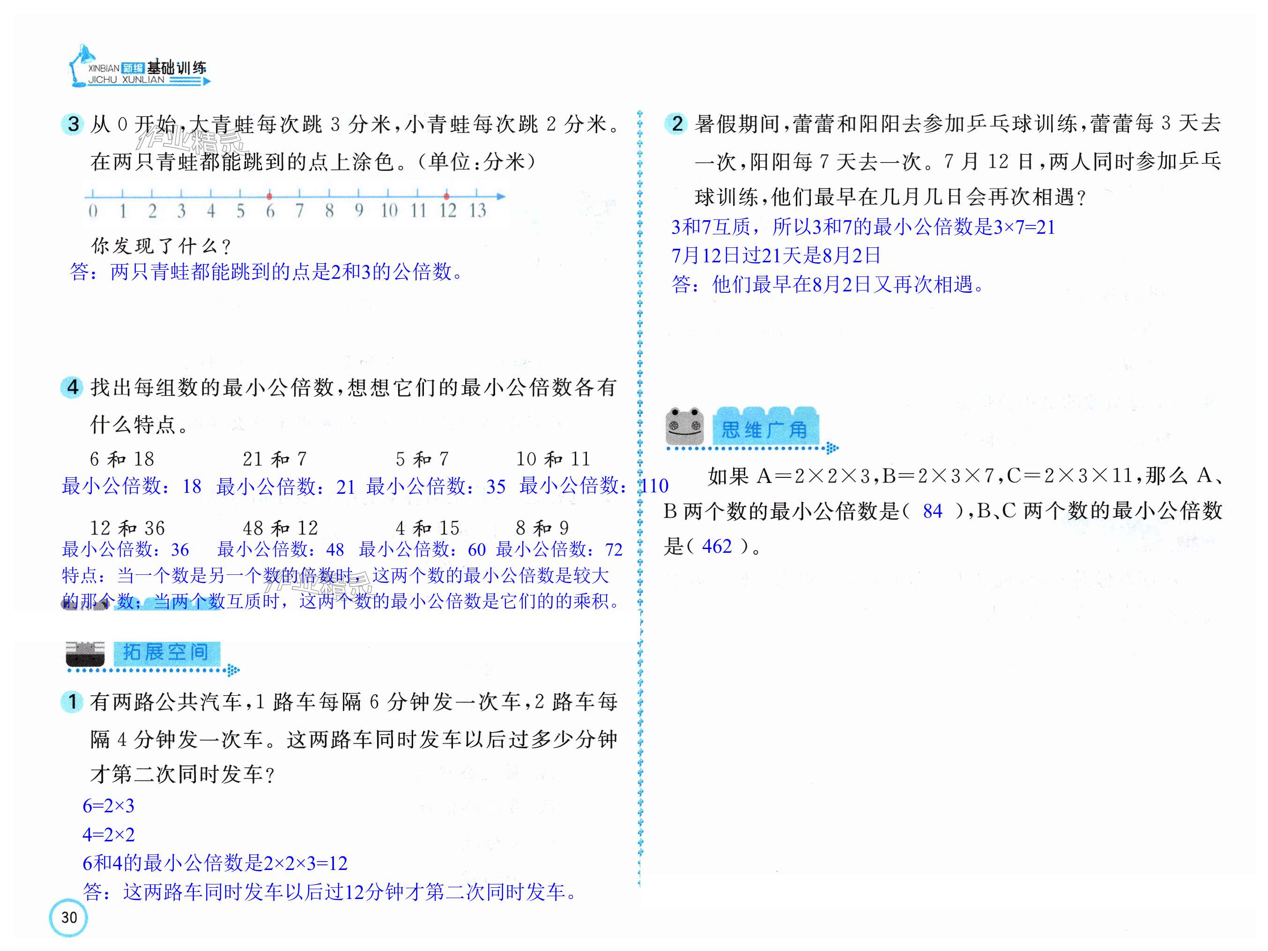
Task: Click the answer 462 in parentheses
Action: 717,546
